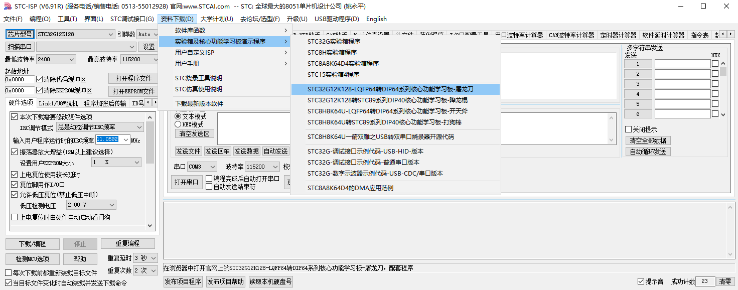The height and width of the screenshot is (290, 738).
Task: Expand the 设置用户EEPROM大小 dropdown
Action: [116, 163]
